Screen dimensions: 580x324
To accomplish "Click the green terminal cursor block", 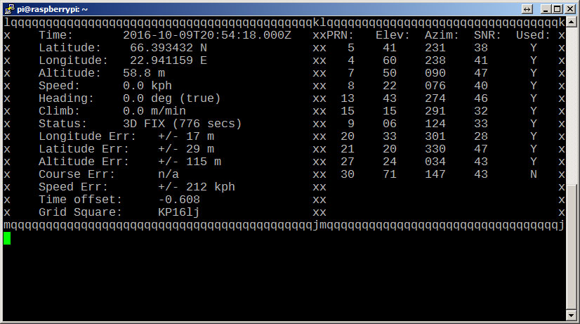I will [7, 238].
